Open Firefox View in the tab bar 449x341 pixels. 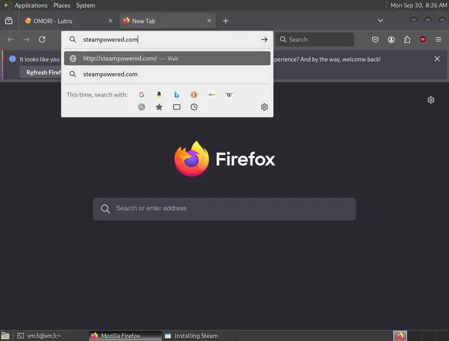coord(9,21)
